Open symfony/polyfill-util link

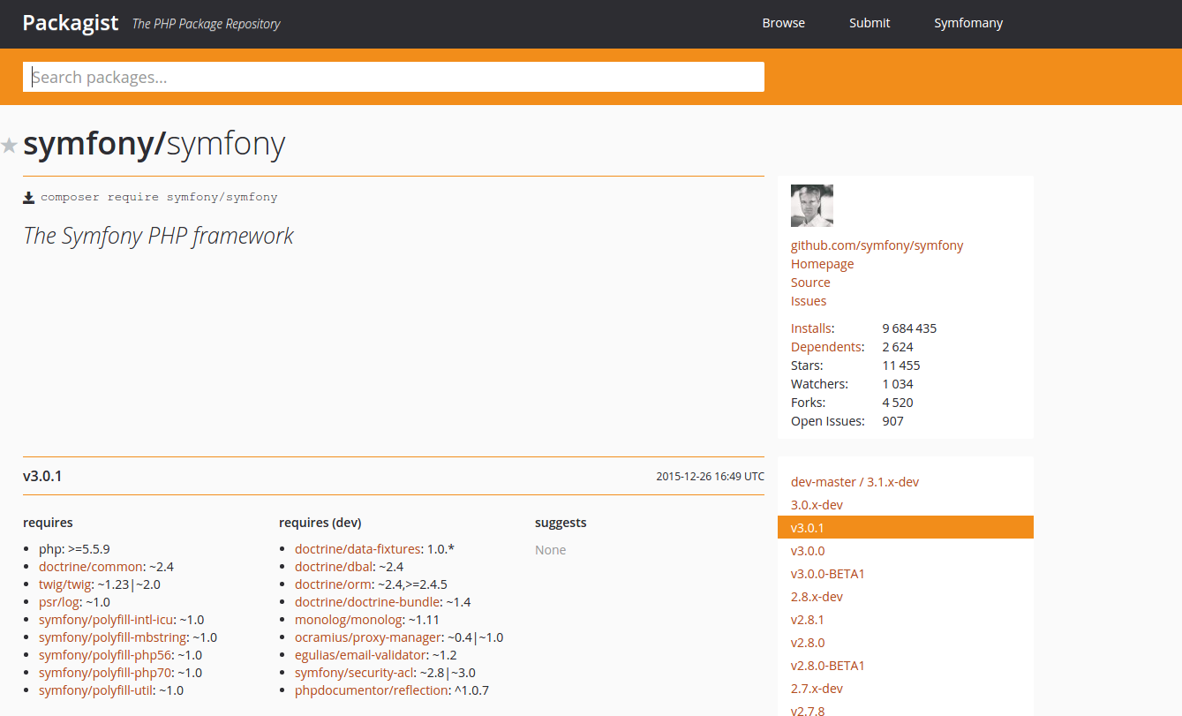click(96, 690)
